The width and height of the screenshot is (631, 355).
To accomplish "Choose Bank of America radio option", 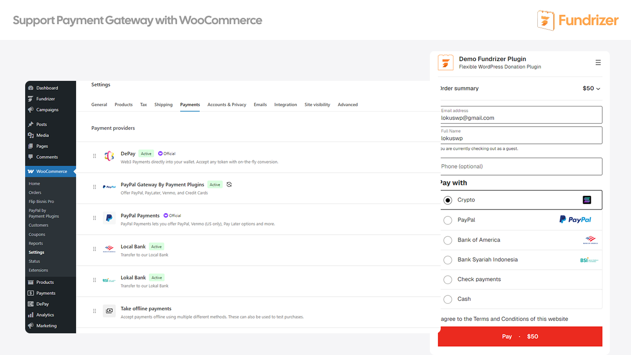I will 448,240.
